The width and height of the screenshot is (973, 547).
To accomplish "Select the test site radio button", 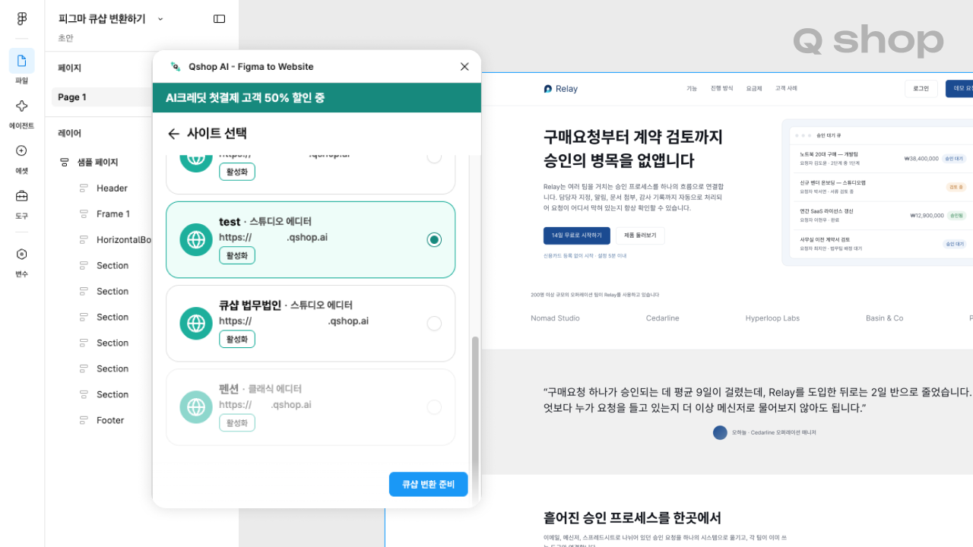I will pyautogui.click(x=434, y=240).
